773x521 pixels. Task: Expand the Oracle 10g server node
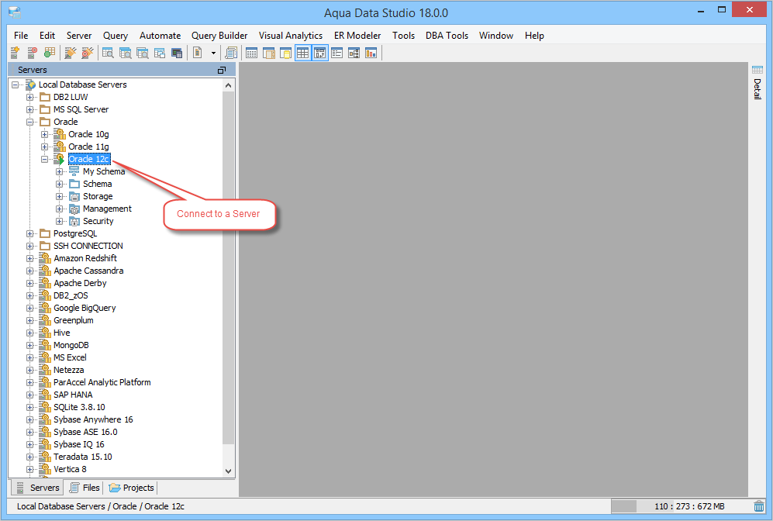tap(45, 134)
